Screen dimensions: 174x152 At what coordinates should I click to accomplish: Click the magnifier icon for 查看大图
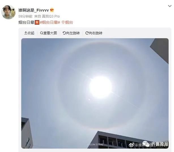click(41, 33)
